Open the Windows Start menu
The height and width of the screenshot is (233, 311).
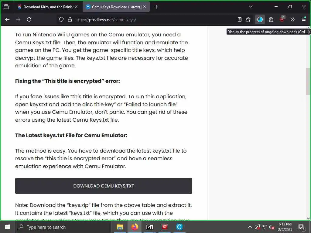(7, 227)
